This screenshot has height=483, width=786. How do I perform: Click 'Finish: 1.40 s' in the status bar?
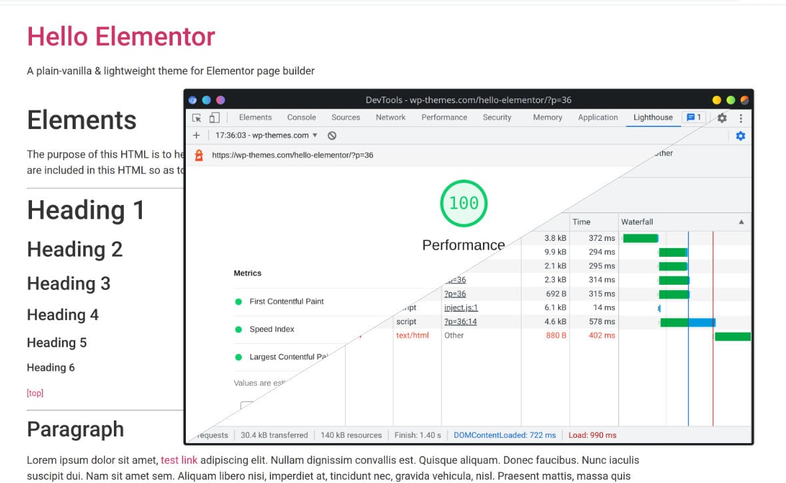point(418,435)
